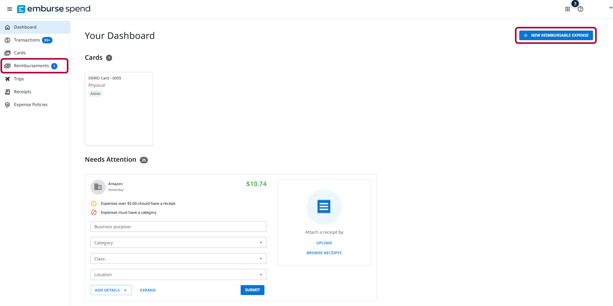Viewport: 613px width, 306px height.
Task: Click the Amazon merchant name
Action: pos(115,184)
